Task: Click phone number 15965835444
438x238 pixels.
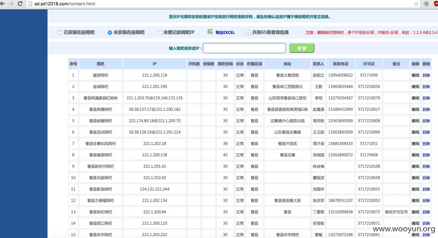Action: 340,87
